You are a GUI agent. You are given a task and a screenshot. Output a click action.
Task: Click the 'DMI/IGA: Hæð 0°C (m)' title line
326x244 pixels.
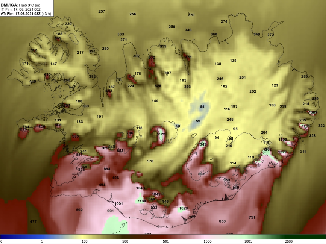click(20, 5)
